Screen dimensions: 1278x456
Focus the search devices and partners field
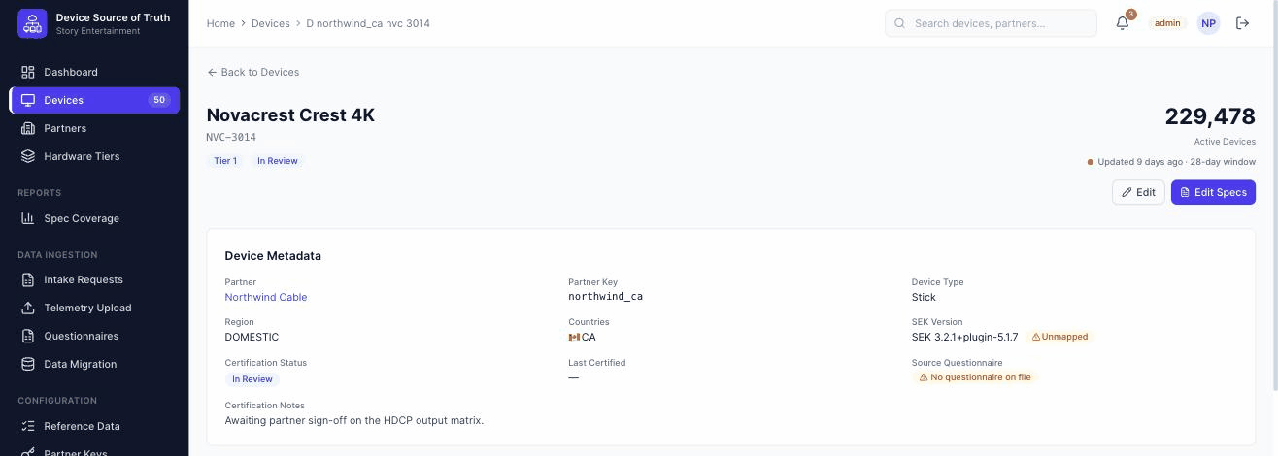pos(991,23)
